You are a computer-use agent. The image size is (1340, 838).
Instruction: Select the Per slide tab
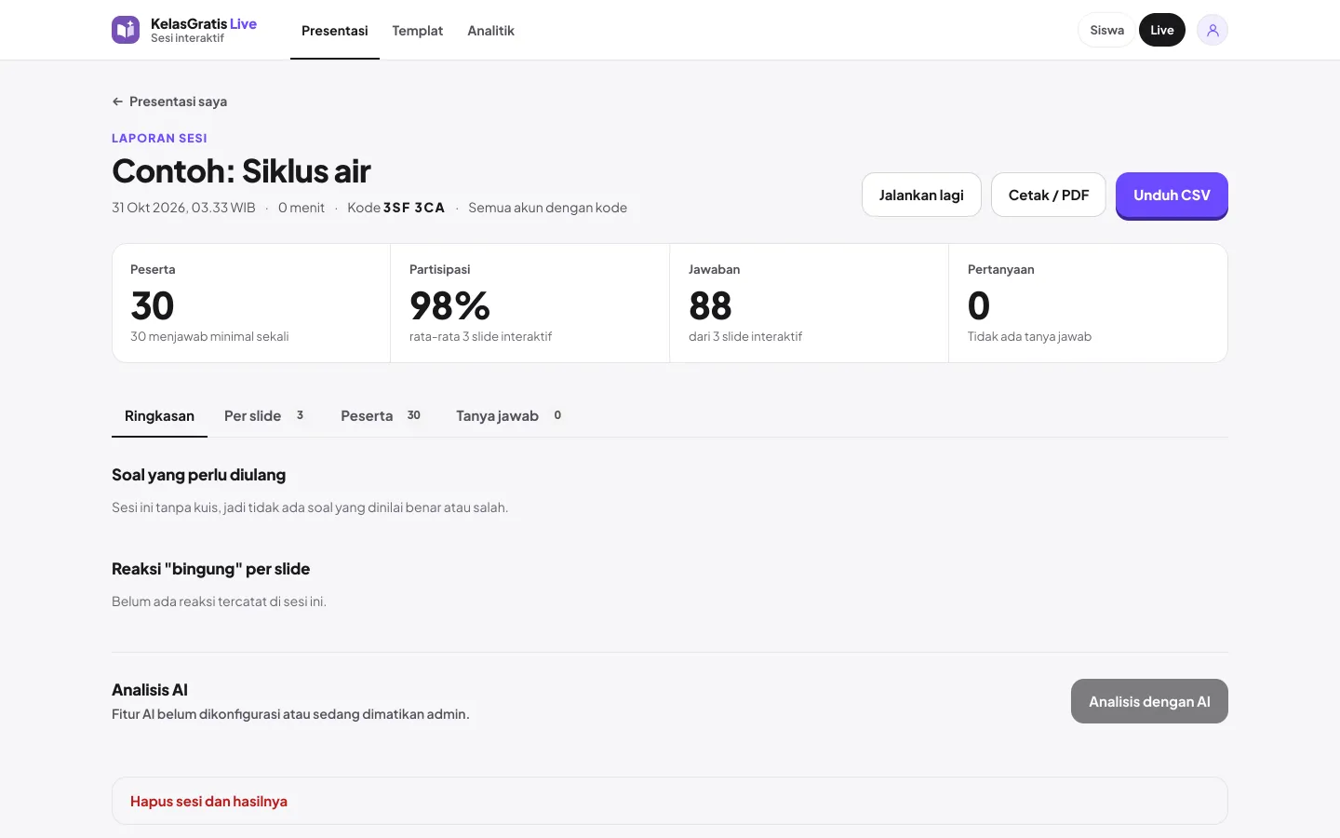point(264,416)
